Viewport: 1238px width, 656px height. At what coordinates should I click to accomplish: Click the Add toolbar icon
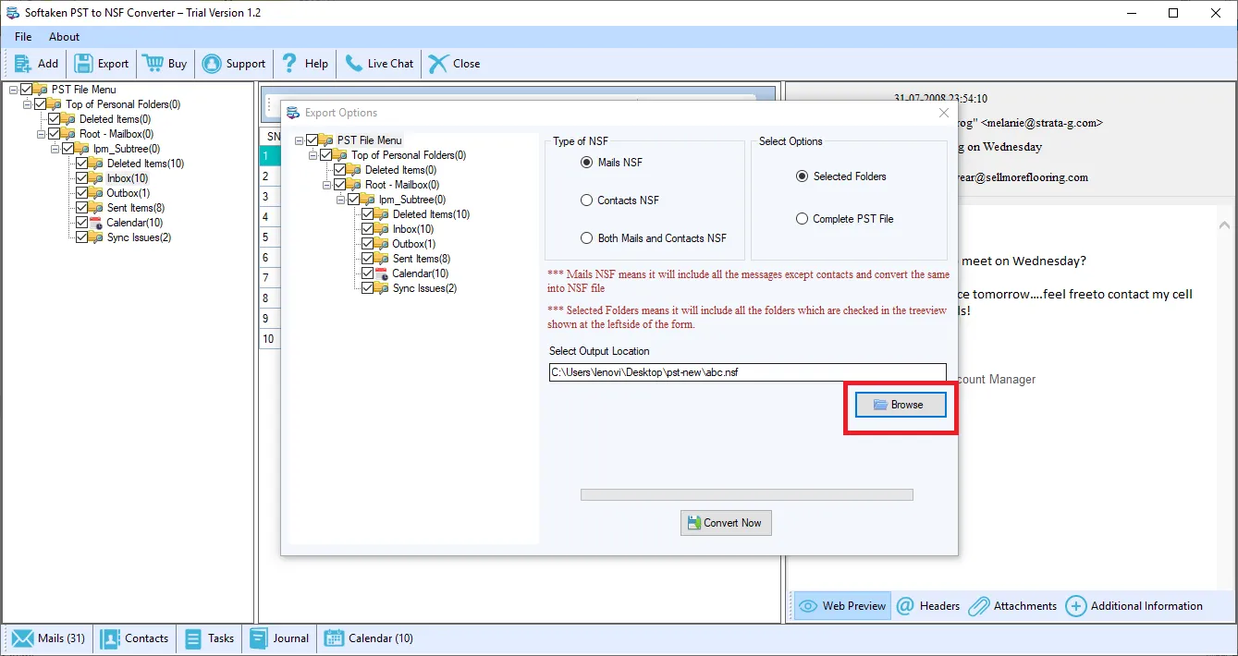(x=23, y=64)
